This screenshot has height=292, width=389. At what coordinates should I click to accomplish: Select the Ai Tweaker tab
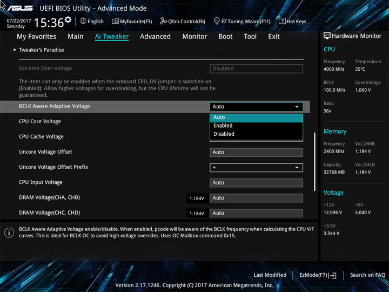112,37
